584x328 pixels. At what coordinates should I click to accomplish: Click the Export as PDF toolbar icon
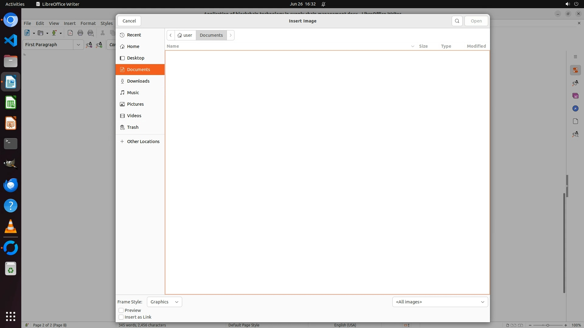tap(70, 33)
